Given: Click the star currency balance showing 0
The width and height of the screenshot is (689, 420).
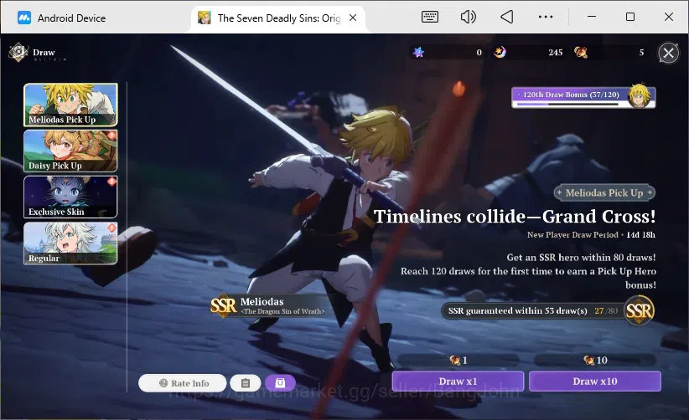Looking at the screenshot, I should pos(479,53).
